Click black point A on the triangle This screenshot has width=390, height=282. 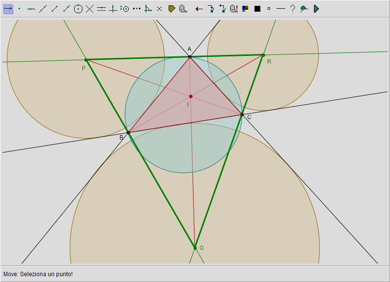coord(190,57)
